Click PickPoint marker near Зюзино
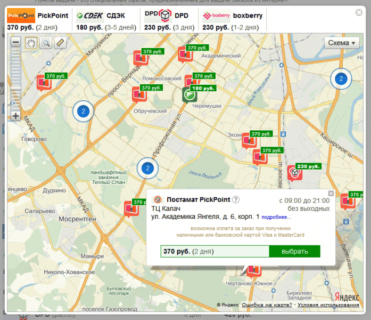This screenshot has width=371, height=320. click(x=249, y=141)
